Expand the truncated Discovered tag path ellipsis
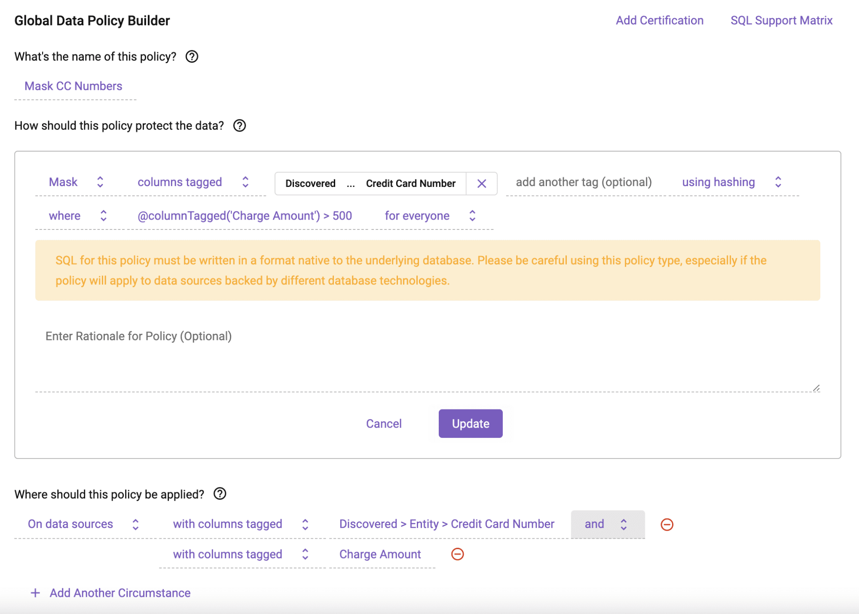This screenshot has height=614, width=859. (351, 184)
